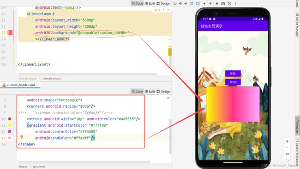Viewport: 300px width, 169px height.
Task: Open the Device Manager tool window
Action: [x=297, y=24]
